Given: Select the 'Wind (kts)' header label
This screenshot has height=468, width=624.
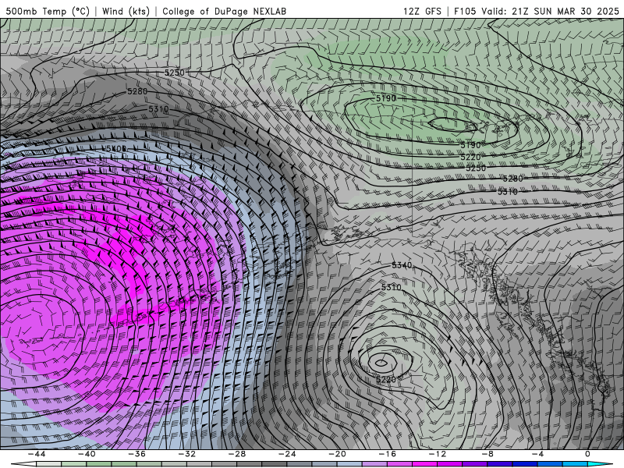Looking at the screenshot, I should pos(126,11).
